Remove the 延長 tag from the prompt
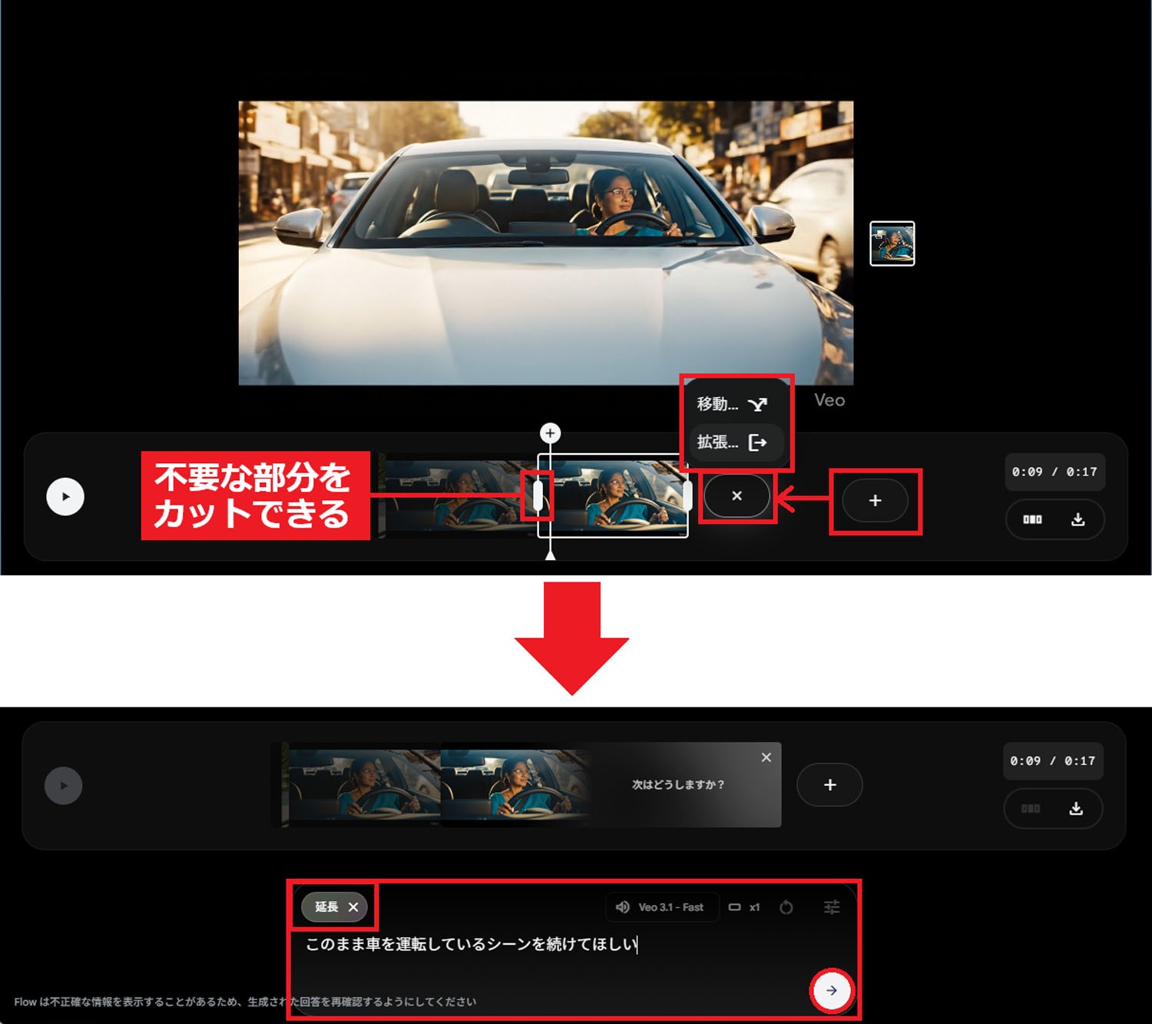 353,907
